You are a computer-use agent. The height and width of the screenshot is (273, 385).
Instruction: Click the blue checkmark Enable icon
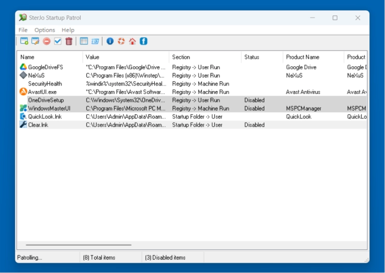click(58, 41)
